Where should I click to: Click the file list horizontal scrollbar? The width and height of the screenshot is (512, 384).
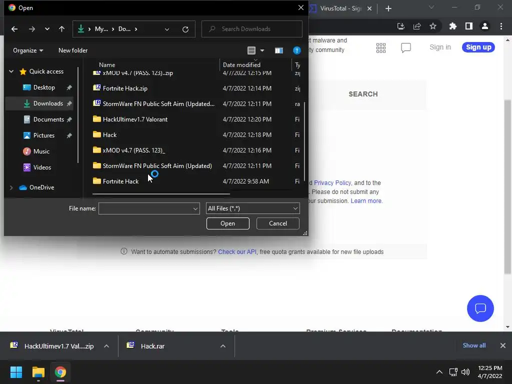click(161, 193)
